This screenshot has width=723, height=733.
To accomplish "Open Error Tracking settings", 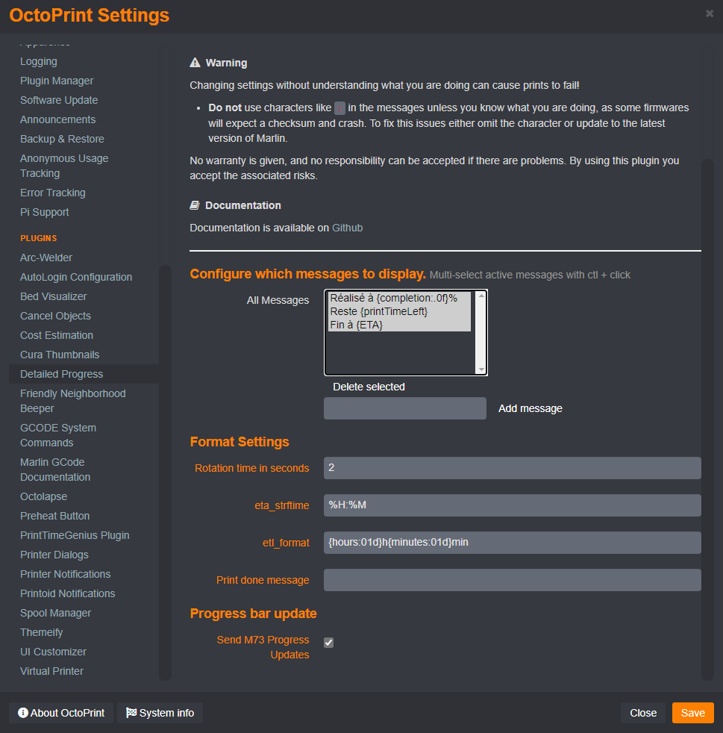I will click(53, 193).
